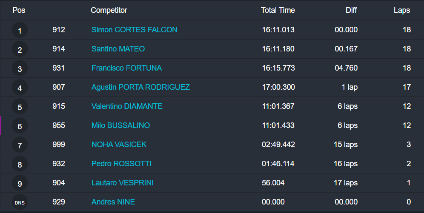This screenshot has width=424, height=213.
Task: Select Francisco FORTUNA name link
Action: (x=126, y=68)
